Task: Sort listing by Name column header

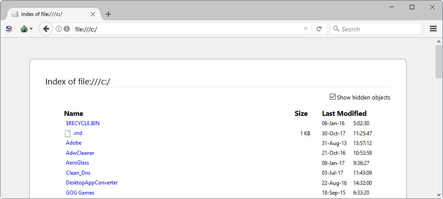Action: point(73,114)
